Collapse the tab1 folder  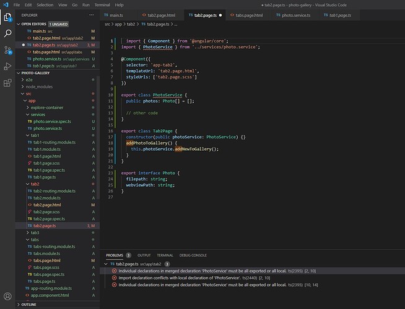click(x=28, y=135)
